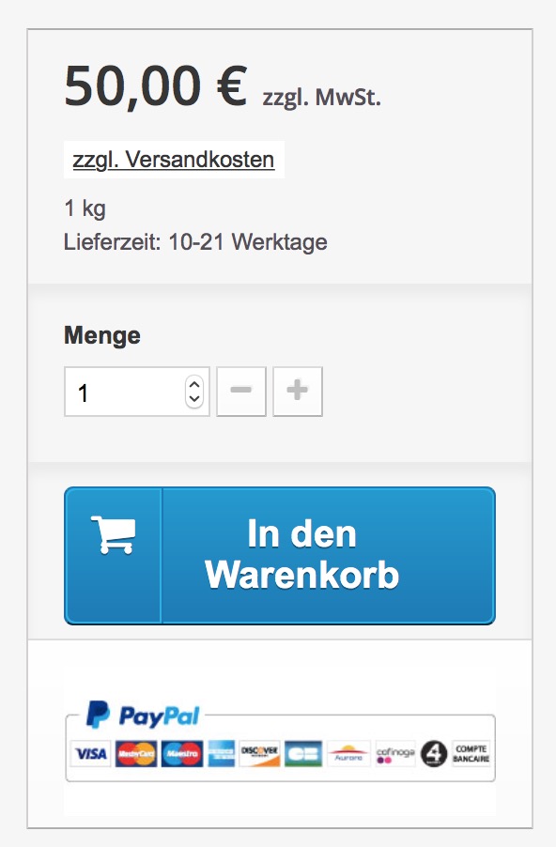This screenshot has width=556, height=847.
Task: Select the MasterCard icon
Action: pyautogui.click(x=136, y=753)
